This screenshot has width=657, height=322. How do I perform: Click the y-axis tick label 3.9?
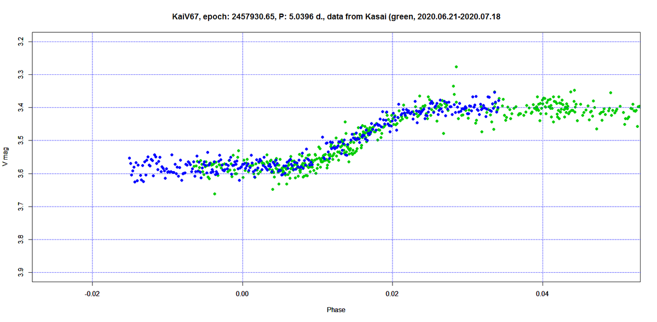pyautogui.click(x=20, y=272)
